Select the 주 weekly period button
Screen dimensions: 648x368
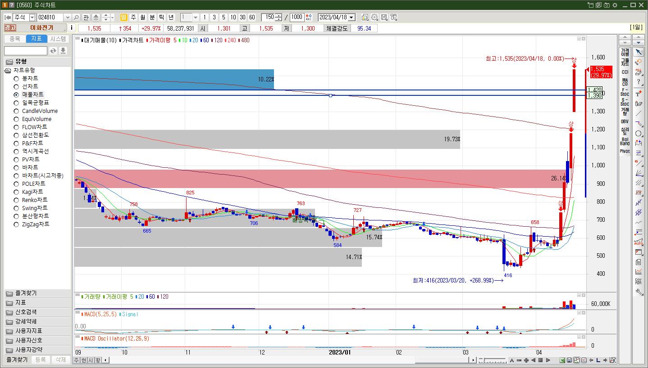133,17
